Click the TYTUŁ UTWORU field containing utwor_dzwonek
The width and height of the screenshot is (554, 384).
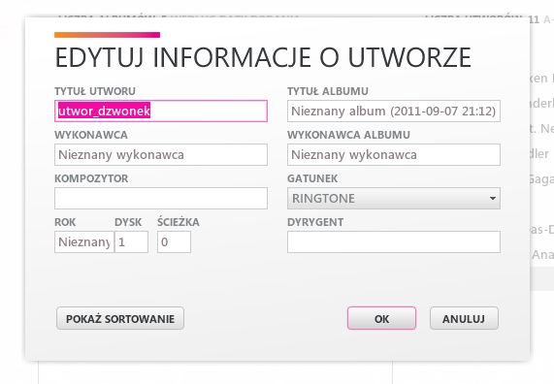[161, 111]
